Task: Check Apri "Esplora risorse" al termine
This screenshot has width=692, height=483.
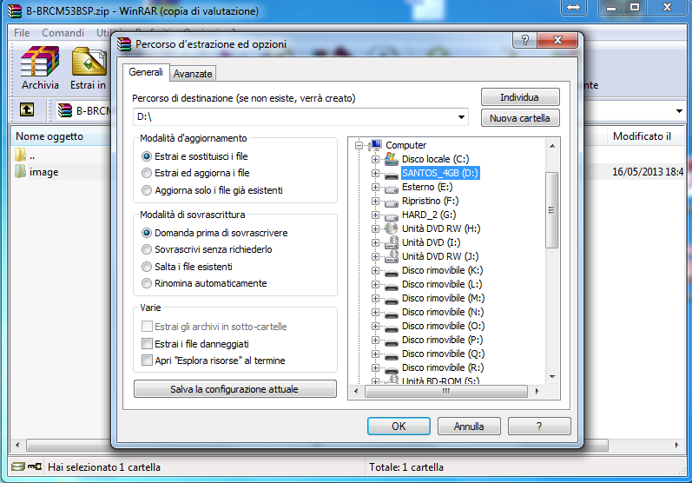Action: 147,361
